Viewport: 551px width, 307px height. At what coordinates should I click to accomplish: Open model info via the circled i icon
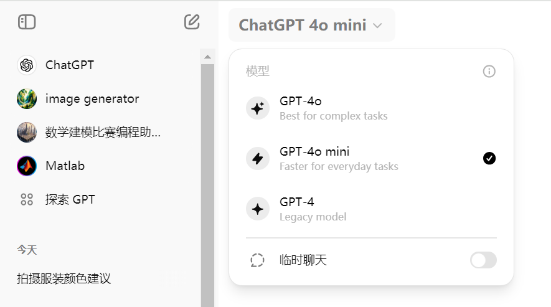pyautogui.click(x=489, y=72)
